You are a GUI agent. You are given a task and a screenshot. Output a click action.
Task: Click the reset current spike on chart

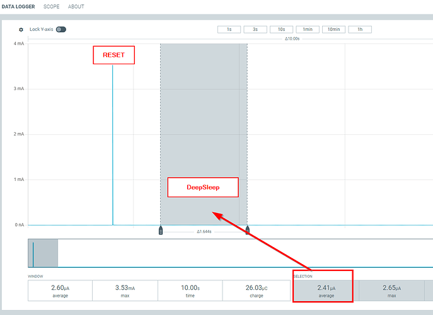(x=113, y=145)
